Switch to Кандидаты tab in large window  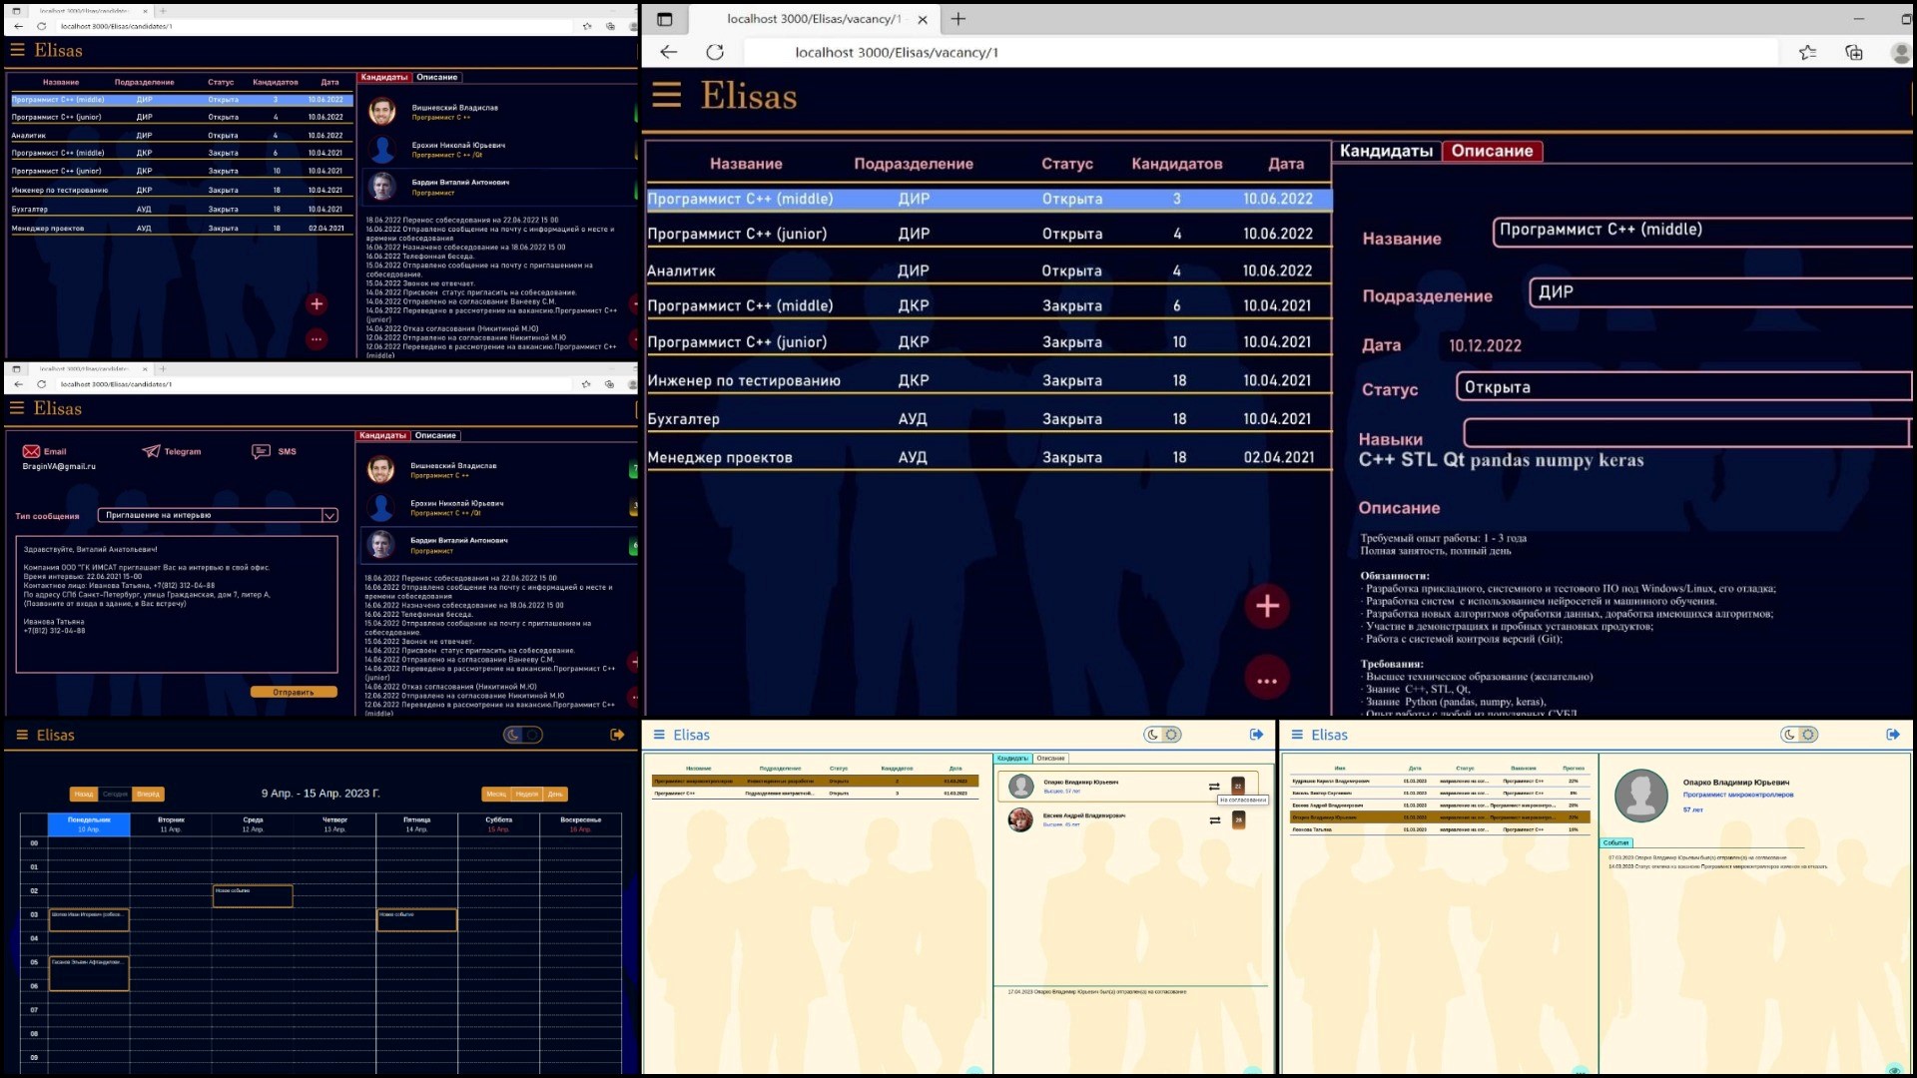point(1386,151)
